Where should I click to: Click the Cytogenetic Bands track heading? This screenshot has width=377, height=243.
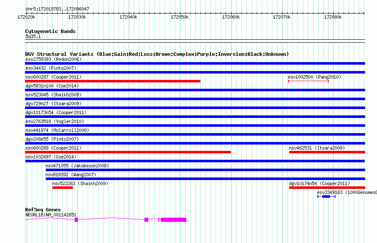(50, 31)
